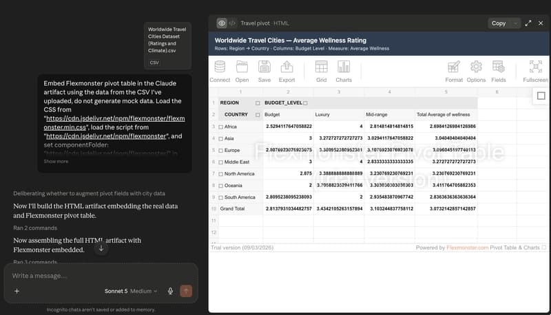The height and width of the screenshot is (315, 551).
Task: Switch artifact to code view
Action: click(232, 23)
